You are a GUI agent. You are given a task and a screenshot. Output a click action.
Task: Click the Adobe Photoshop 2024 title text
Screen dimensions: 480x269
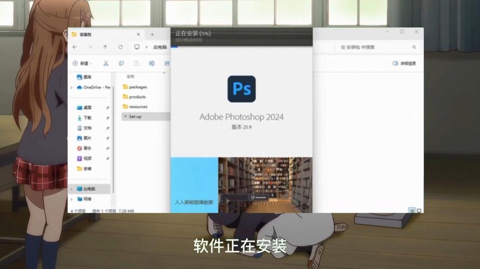click(242, 117)
